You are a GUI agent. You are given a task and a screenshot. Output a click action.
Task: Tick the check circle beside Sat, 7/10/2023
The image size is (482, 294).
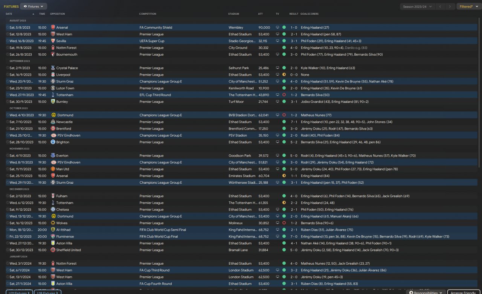[8, 122]
